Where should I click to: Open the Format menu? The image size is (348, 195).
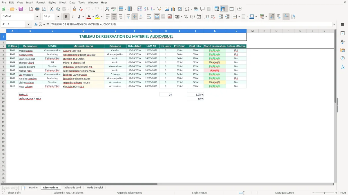coord(41,2)
